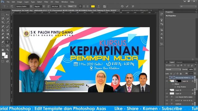This screenshot has height=111, width=198.
Task: Select the Lasso tool
Action: click(3, 18)
